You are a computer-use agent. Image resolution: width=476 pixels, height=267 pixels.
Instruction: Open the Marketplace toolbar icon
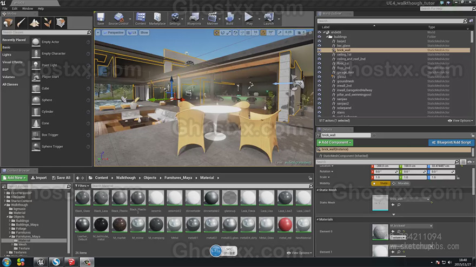point(157,18)
